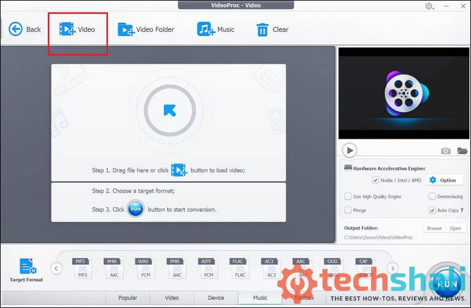Switch to the Popular tab
This screenshot has height=308, width=471.
pyautogui.click(x=128, y=298)
